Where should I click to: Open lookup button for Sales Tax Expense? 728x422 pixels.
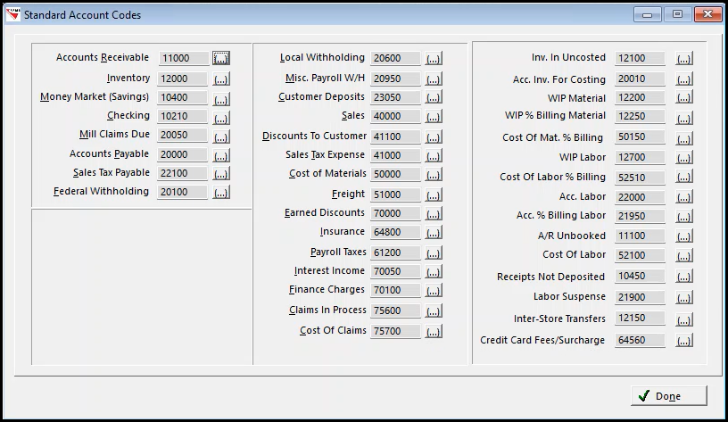[x=434, y=155]
